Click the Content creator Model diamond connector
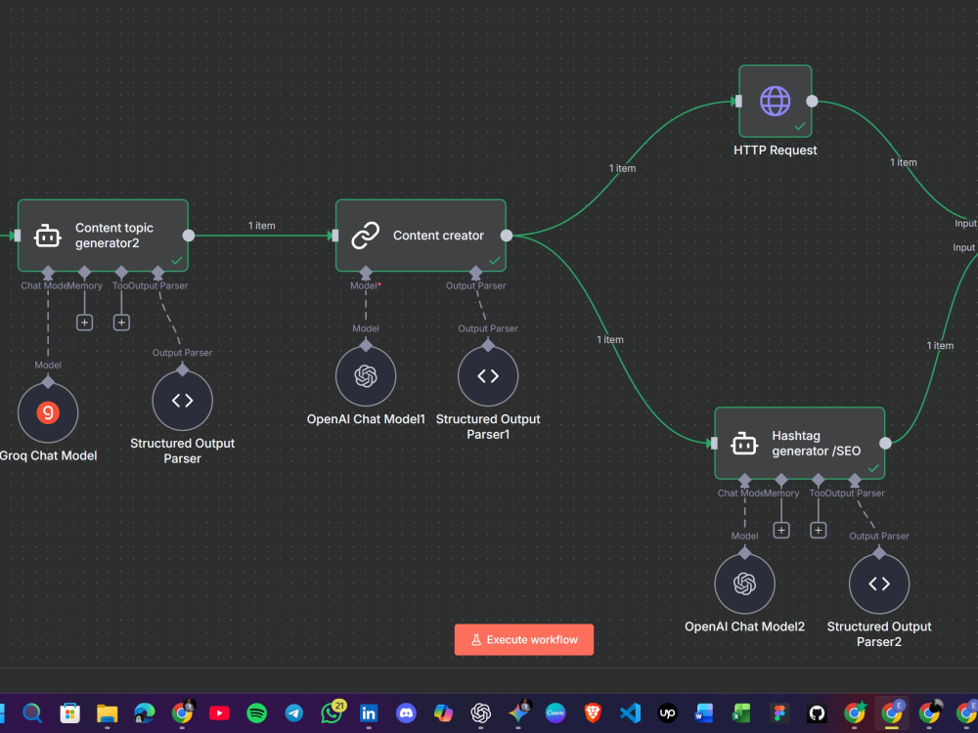This screenshot has width=978, height=733. pos(366,273)
